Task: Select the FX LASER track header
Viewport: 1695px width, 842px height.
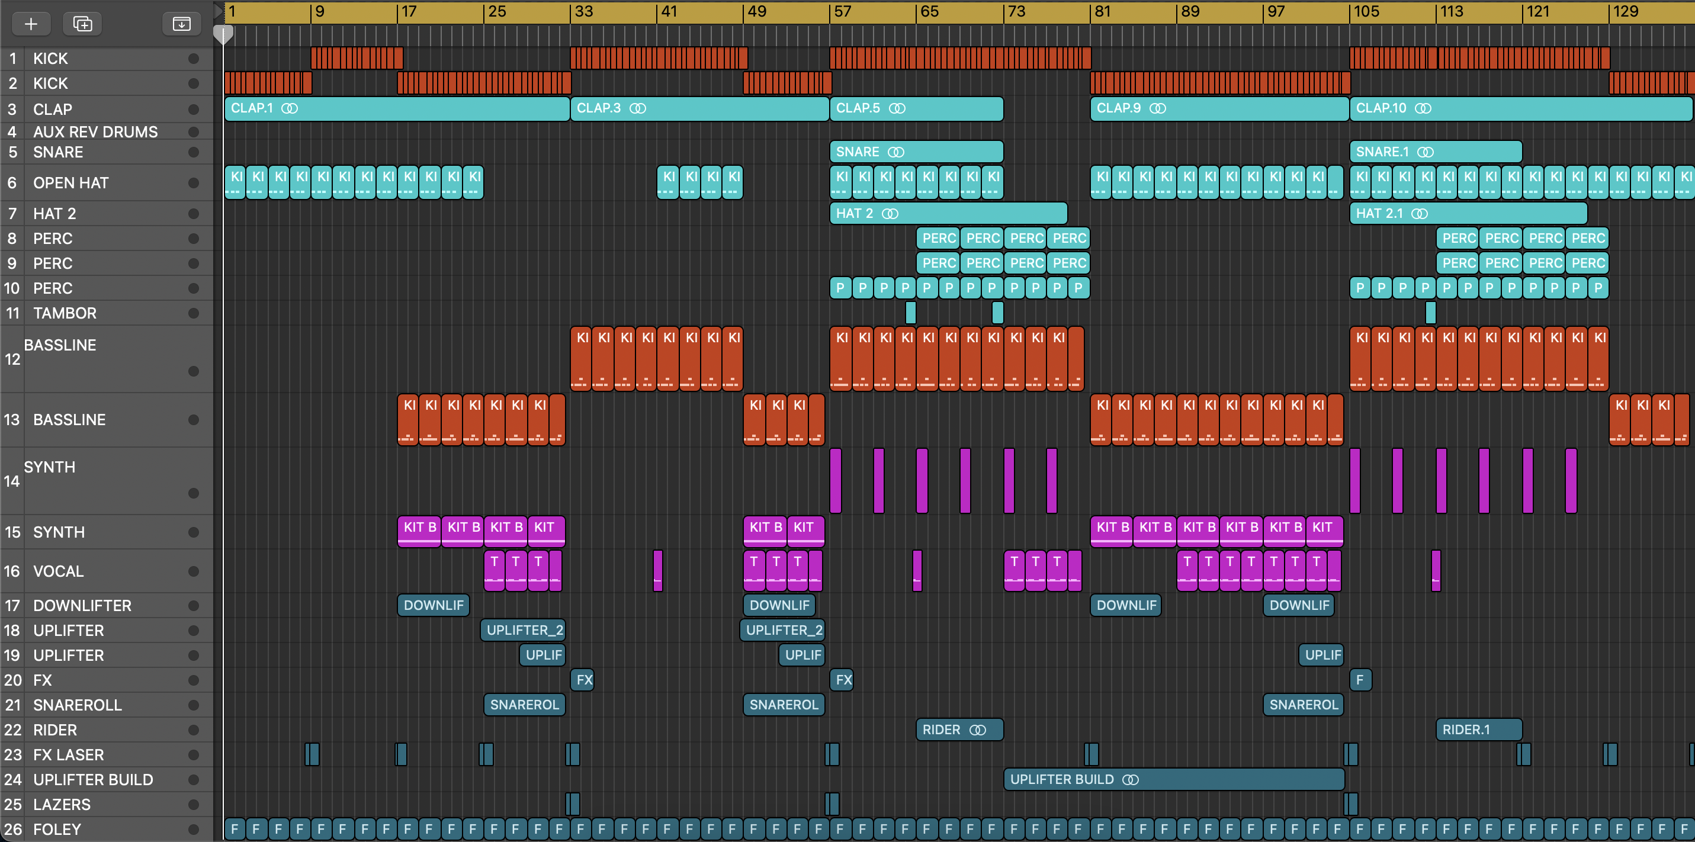Action: click(x=69, y=754)
